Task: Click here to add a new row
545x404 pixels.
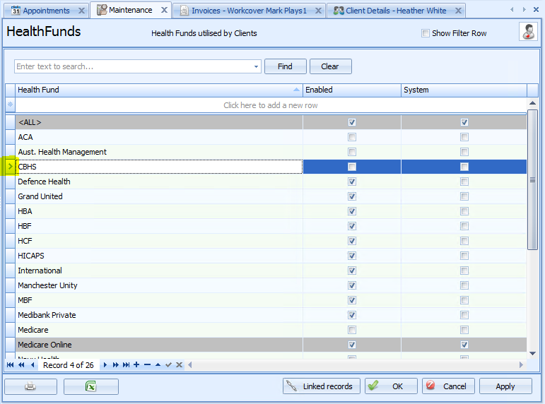Action: (271, 105)
